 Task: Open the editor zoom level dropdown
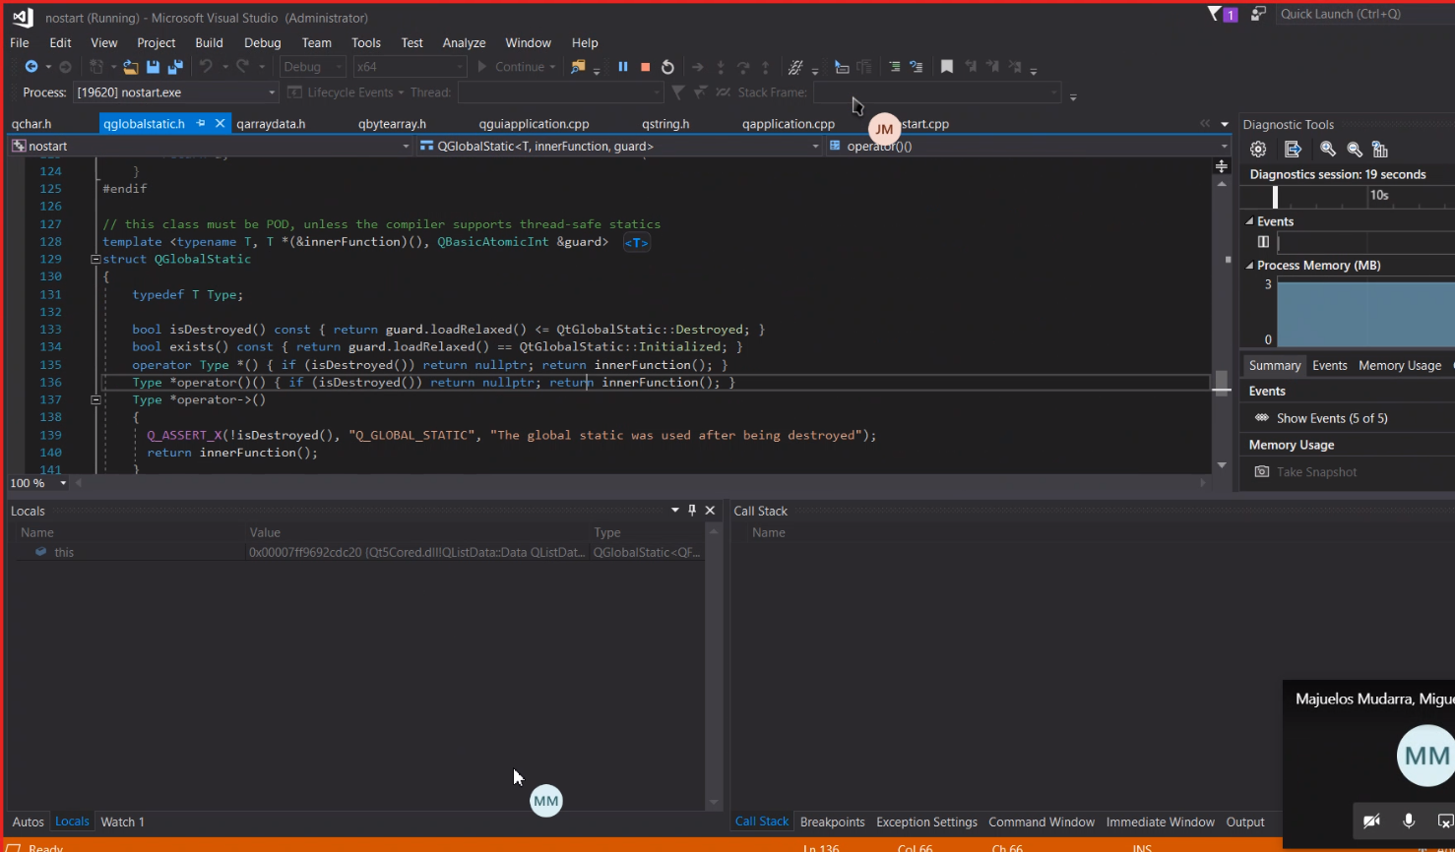[64, 483]
